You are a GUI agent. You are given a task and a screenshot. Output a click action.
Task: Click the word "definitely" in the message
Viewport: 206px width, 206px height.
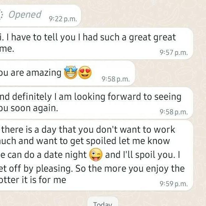(32, 97)
